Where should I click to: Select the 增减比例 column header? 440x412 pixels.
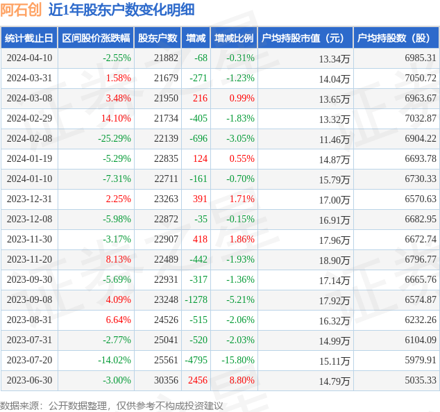[x=234, y=38]
